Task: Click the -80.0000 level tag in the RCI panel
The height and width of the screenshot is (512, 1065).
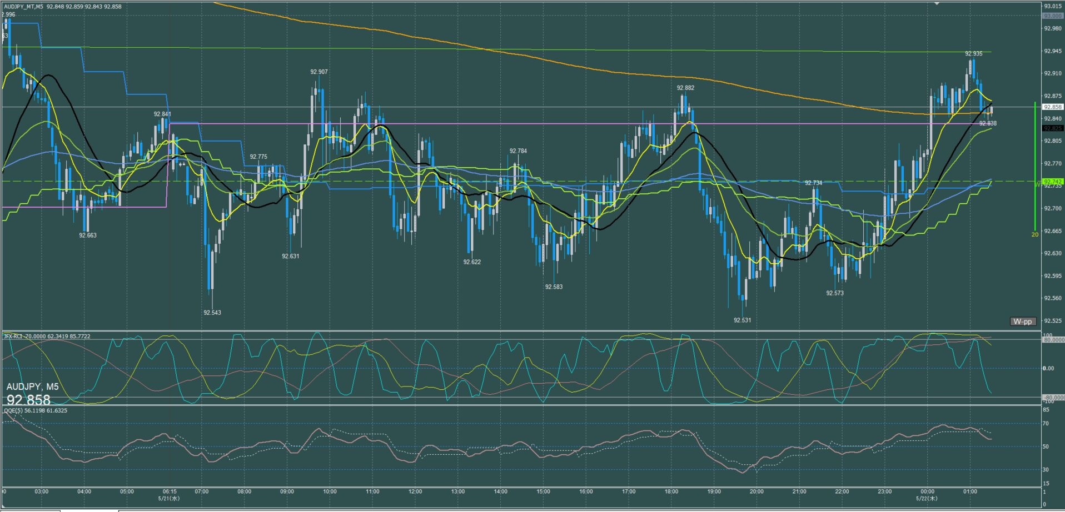Action: (1053, 398)
